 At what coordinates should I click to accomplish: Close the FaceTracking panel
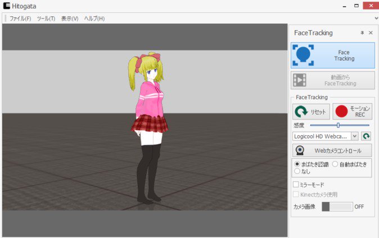pos(371,33)
